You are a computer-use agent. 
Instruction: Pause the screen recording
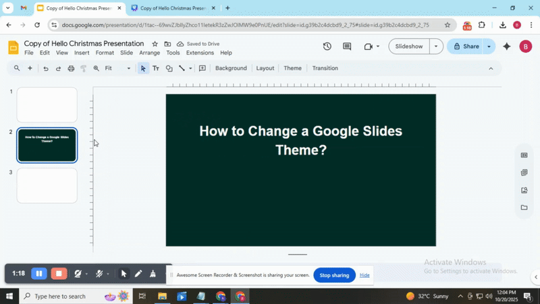[39, 274]
